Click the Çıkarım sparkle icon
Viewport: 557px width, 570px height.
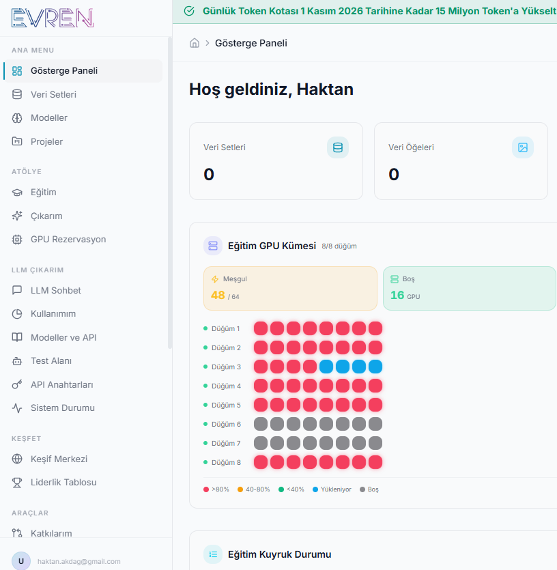pos(17,216)
